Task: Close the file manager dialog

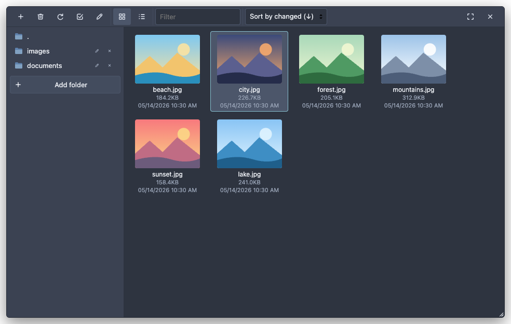Action: 490,17
